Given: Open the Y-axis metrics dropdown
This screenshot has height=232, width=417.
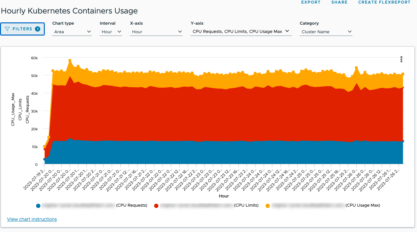Looking at the screenshot, I should point(241,31).
